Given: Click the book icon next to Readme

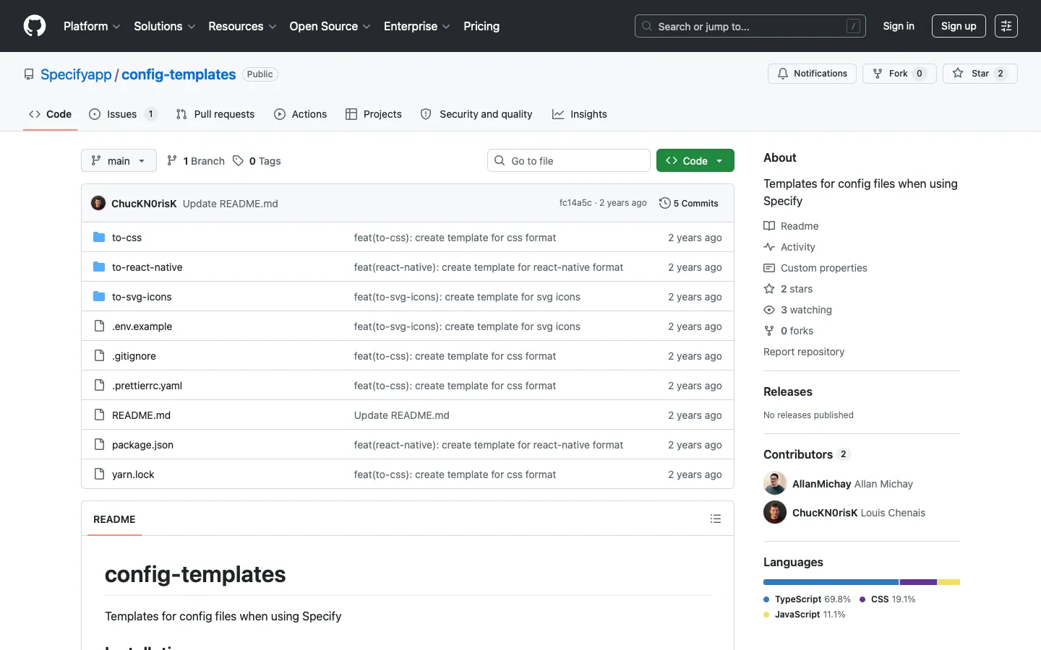Looking at the screenshot, I should click(769, 226).
